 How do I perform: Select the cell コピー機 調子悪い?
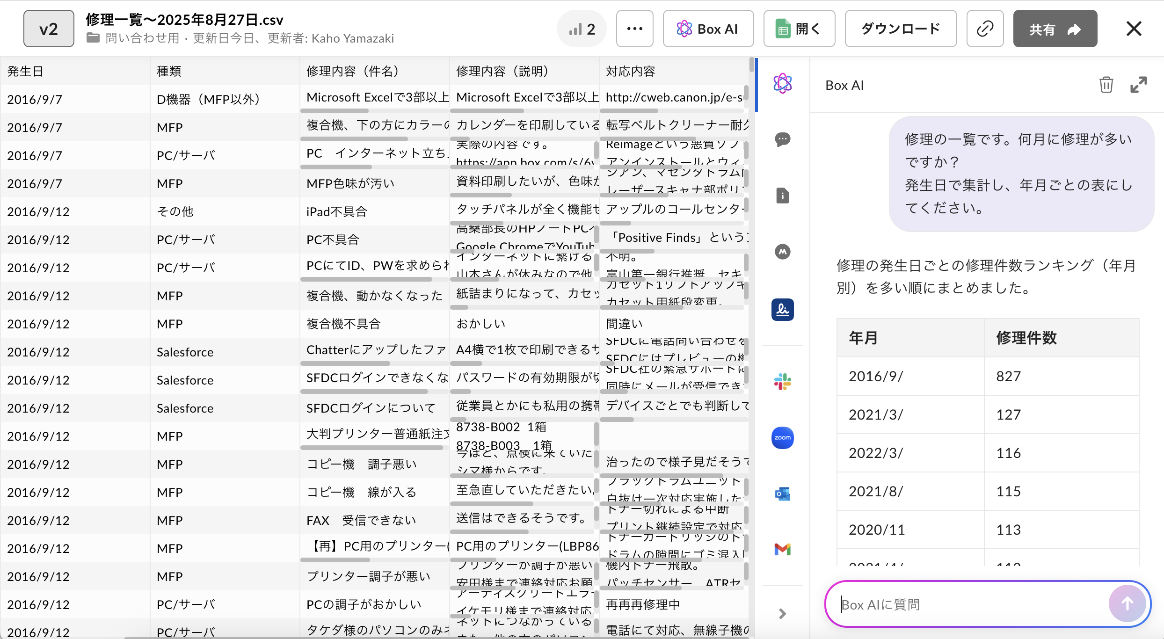coord(374,464)
